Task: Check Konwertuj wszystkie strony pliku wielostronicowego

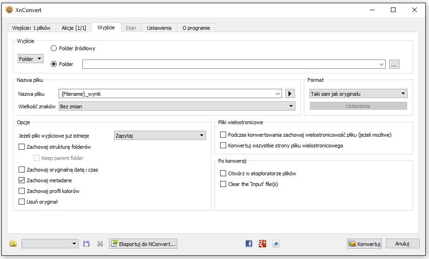Action: (223, 146)
